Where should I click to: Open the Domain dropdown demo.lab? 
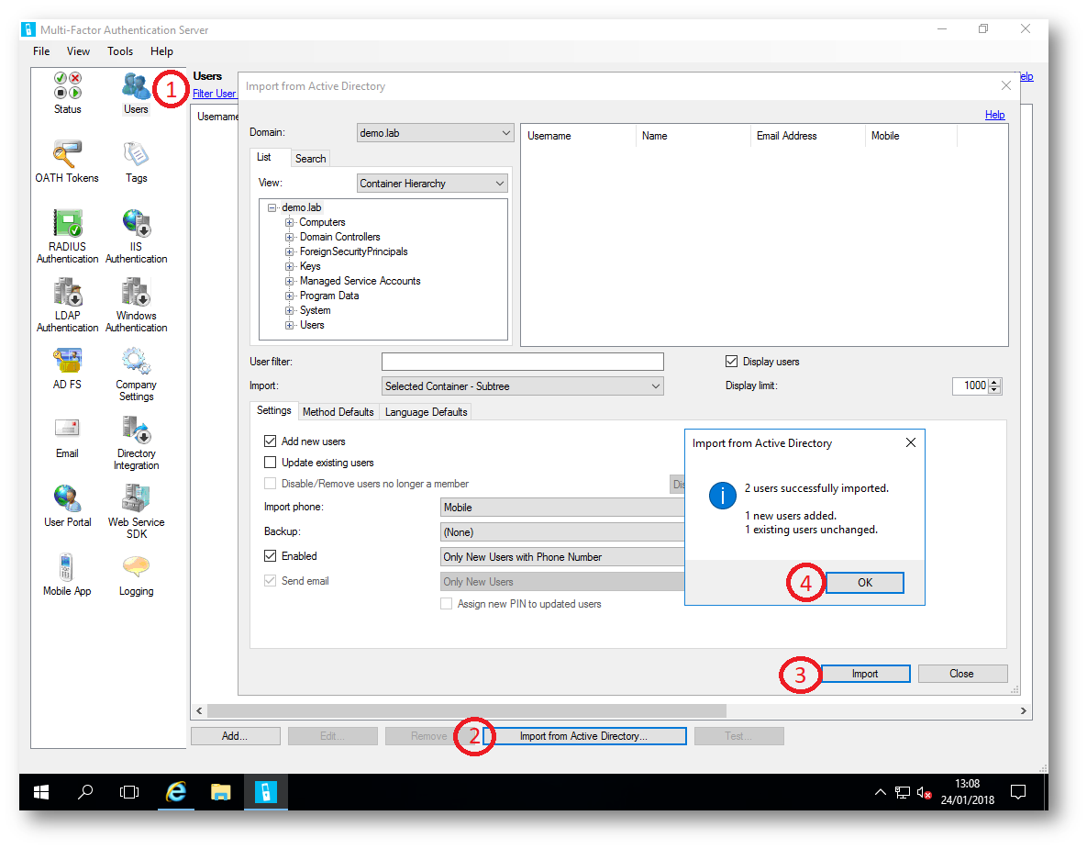[435, 132]
